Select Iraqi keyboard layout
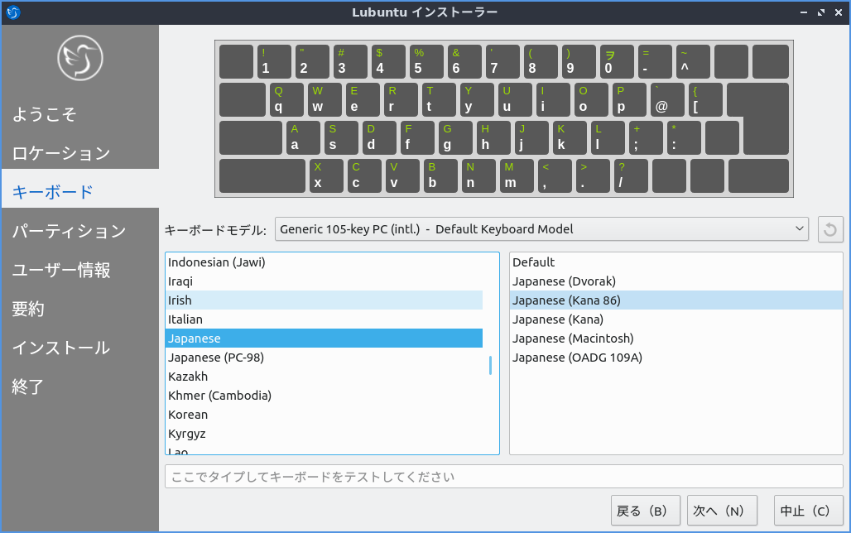Image resolution: width=851 pixels, height=533 pixels. (324, 281)
